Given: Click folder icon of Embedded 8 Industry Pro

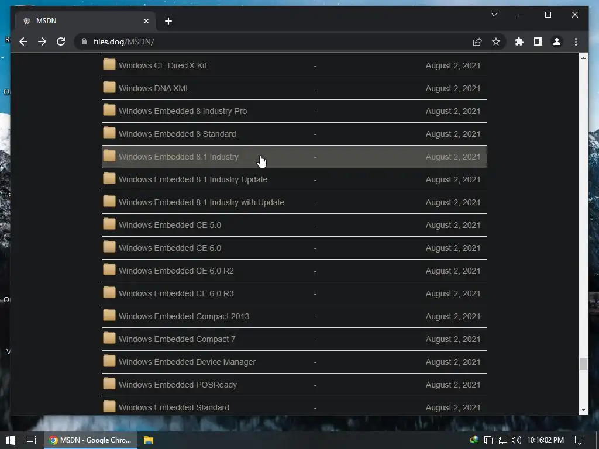Looking at the screenshot, I should click(109, 110).
